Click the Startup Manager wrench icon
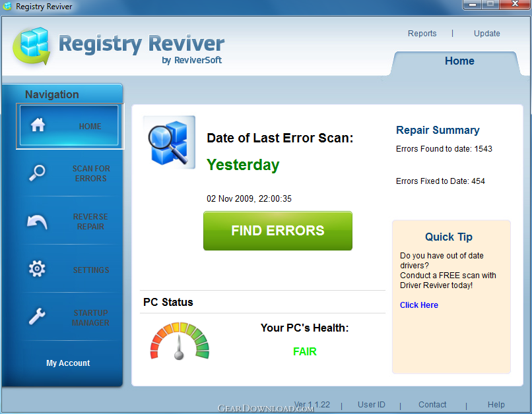 point(37,316)
